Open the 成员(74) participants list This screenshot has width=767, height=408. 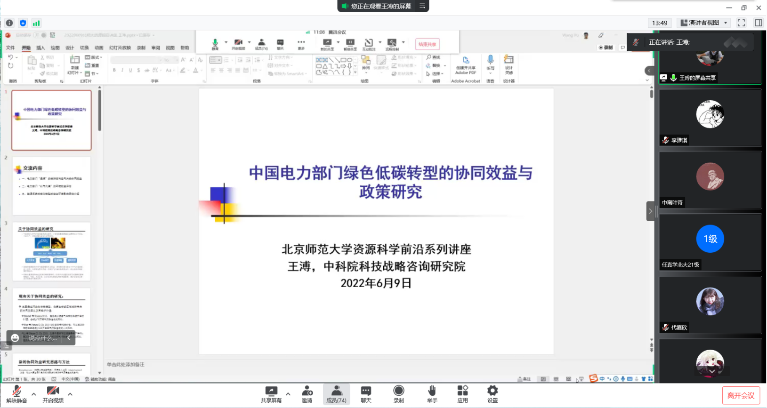(336, 394)
